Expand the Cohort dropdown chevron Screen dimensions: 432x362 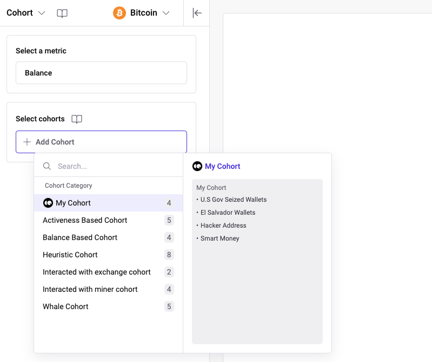[x=42, y=13]
